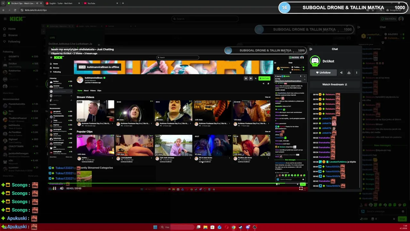Enter fullscreen on the clip player
This screenshot has width=410, height=231.
tap(301, 188)
